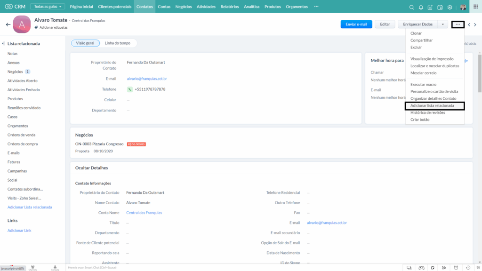Viewport: 482px width, 271px height.
Task: Open the settings gear icon
Action: pyautogui.click(x=450, y=7)
